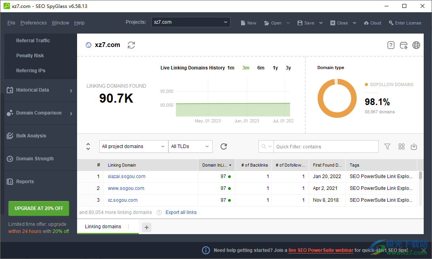This screenshot has width=432, height=259.
Task: Expand Historical Data chevron arrow
Action: [x=71, y=90]
